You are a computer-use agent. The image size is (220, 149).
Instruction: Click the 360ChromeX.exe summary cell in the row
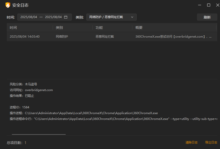(x=173, y=37)
